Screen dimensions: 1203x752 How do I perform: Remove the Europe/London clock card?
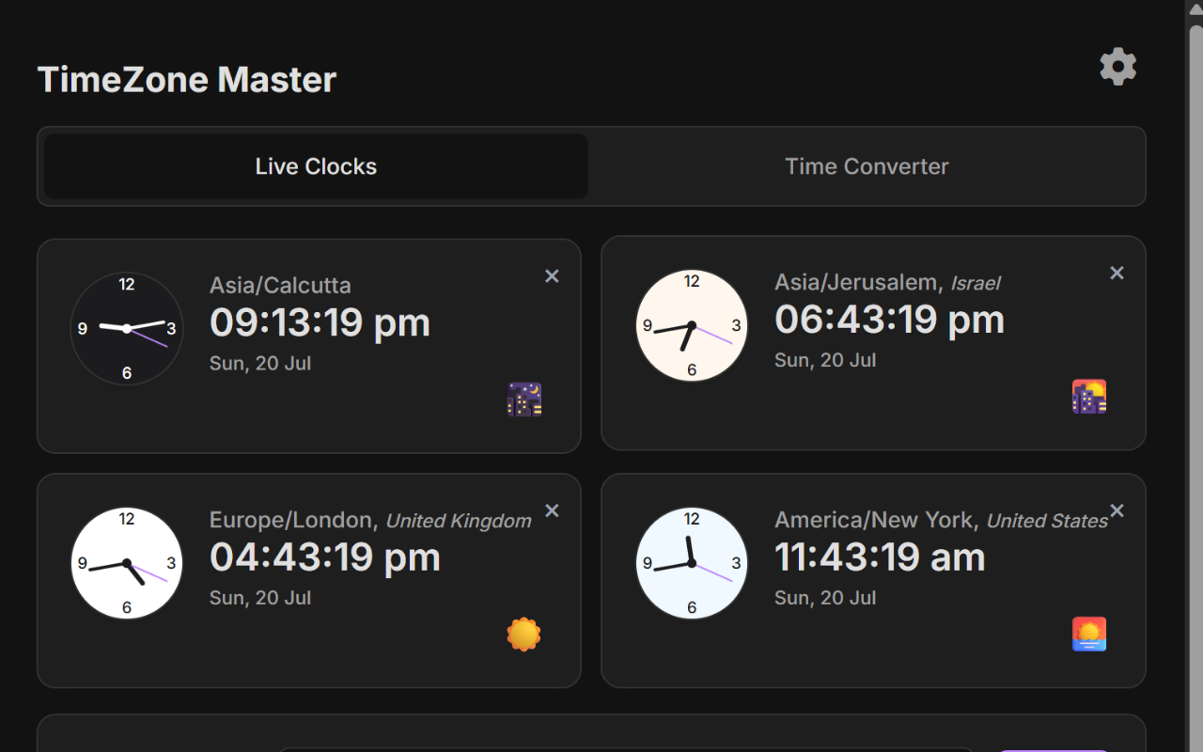click(x=552, y=510)
